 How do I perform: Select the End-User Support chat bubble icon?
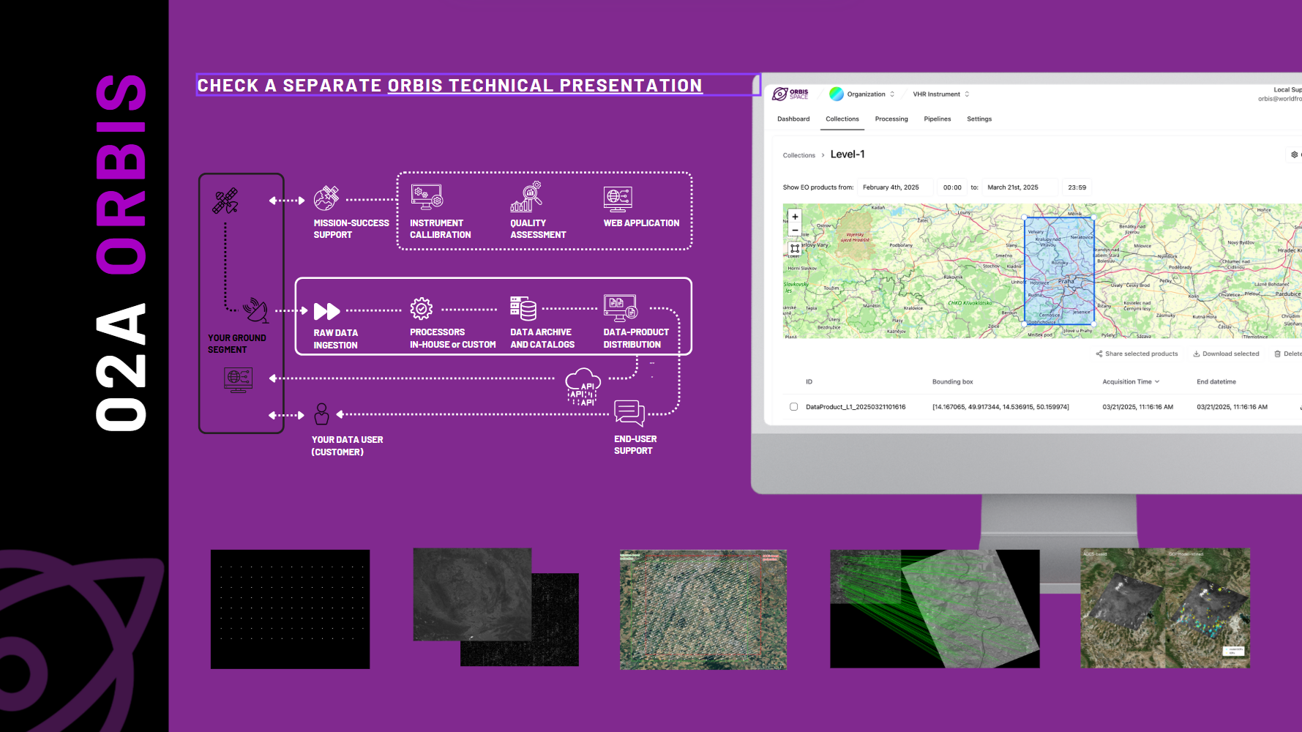coord(629,413)
